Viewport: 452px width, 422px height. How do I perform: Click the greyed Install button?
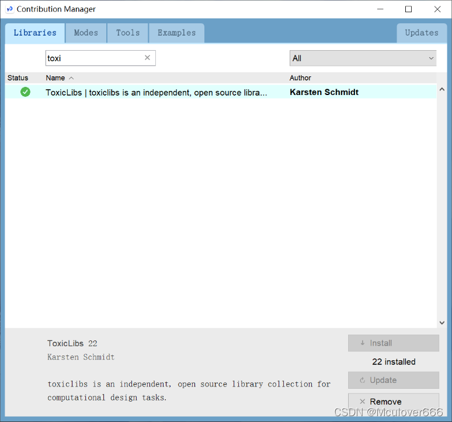pos(394,343)
